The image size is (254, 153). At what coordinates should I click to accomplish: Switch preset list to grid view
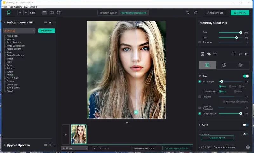[46, 22]
